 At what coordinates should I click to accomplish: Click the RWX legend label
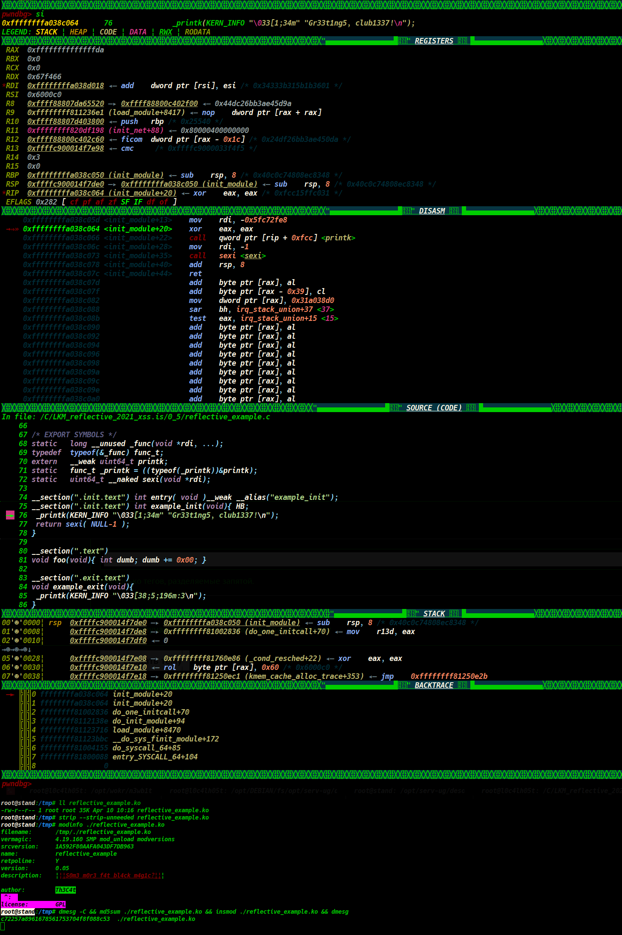coord(165,32)
